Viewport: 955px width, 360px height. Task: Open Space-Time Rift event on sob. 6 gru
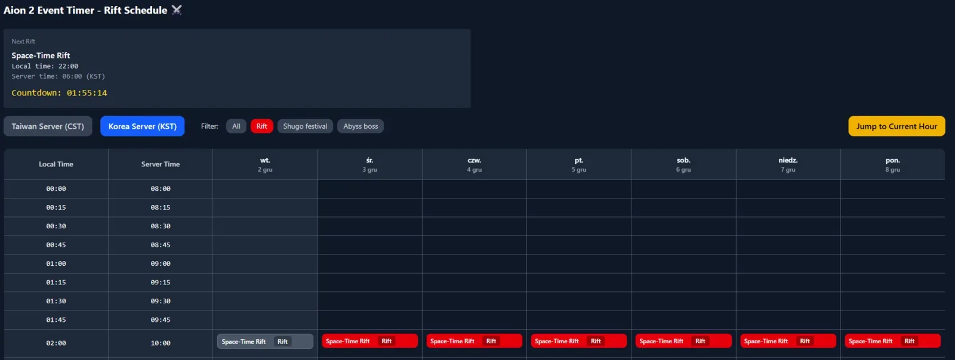click(683, 341)
